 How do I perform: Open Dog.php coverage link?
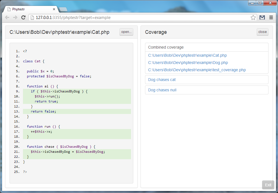(188, 63)
